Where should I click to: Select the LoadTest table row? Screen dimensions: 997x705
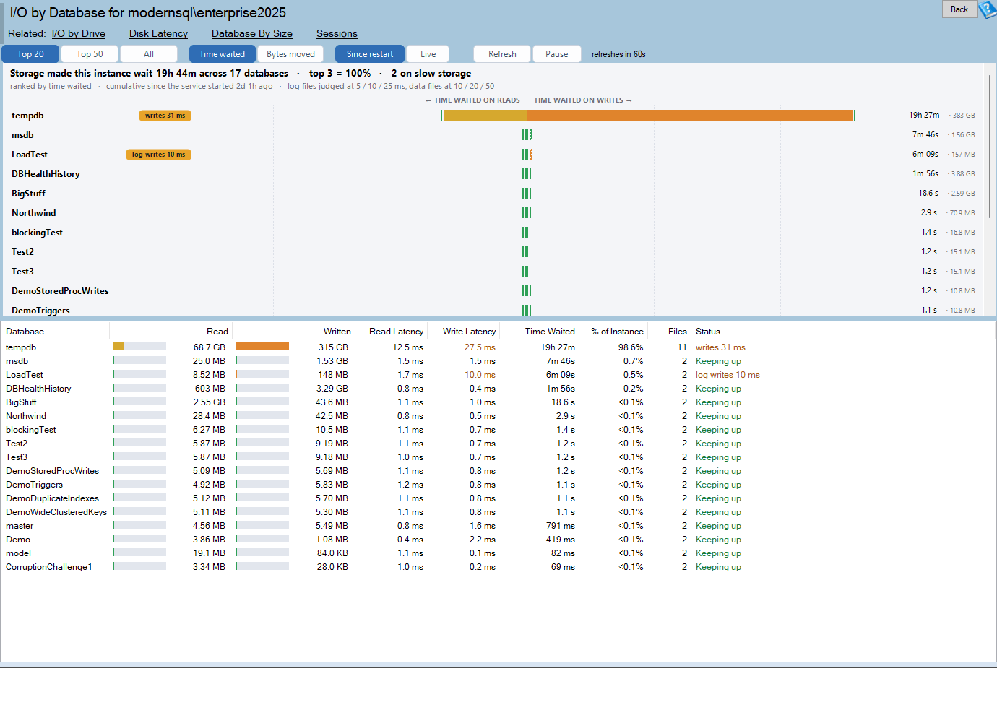tap(498, 375)
